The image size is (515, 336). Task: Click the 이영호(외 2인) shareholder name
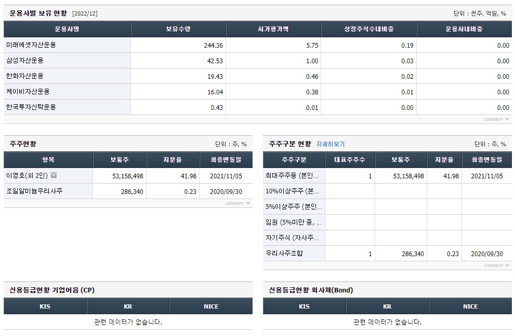tap(27, 175)
